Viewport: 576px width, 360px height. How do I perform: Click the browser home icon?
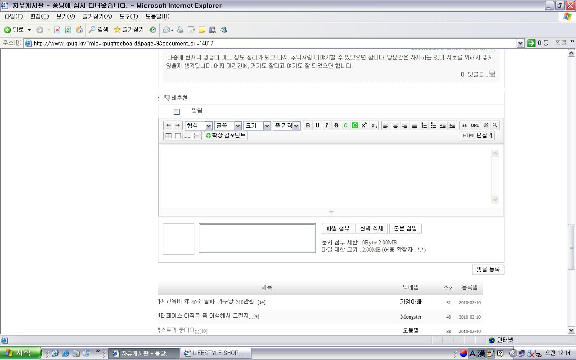pyautogui.click(x=79, y=30)
